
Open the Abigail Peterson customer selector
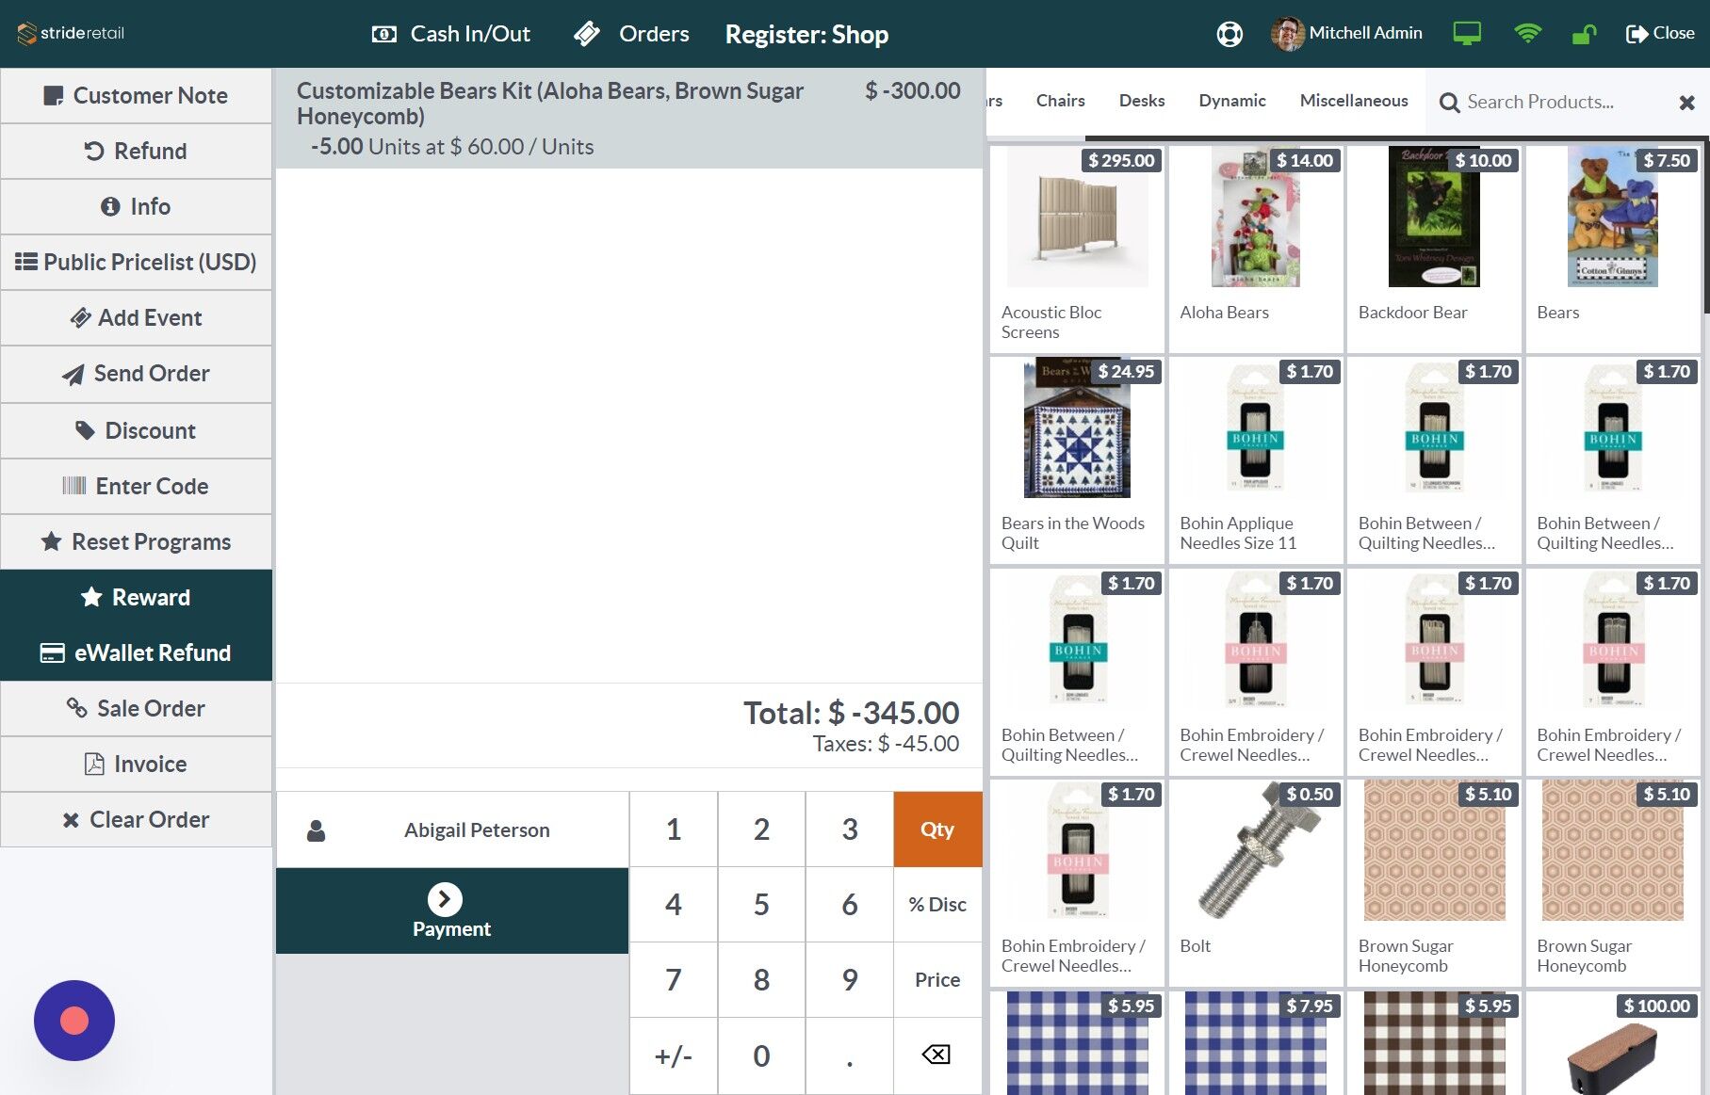point(477,829)
